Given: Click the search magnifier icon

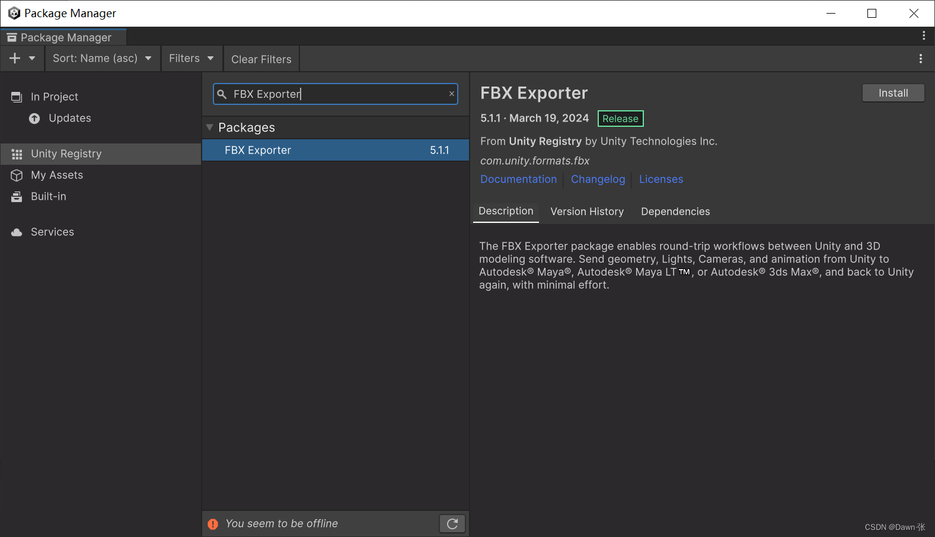Looking at the screenshot, I should [x=222, y=94].
